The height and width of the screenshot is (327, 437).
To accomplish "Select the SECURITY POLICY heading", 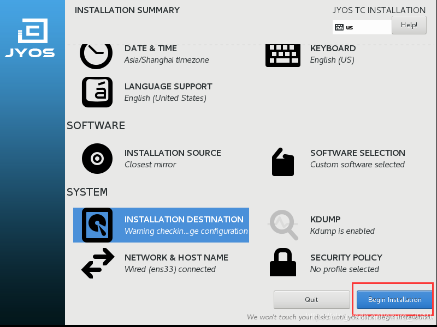I will pyautogui.click(x=346, y=257).
